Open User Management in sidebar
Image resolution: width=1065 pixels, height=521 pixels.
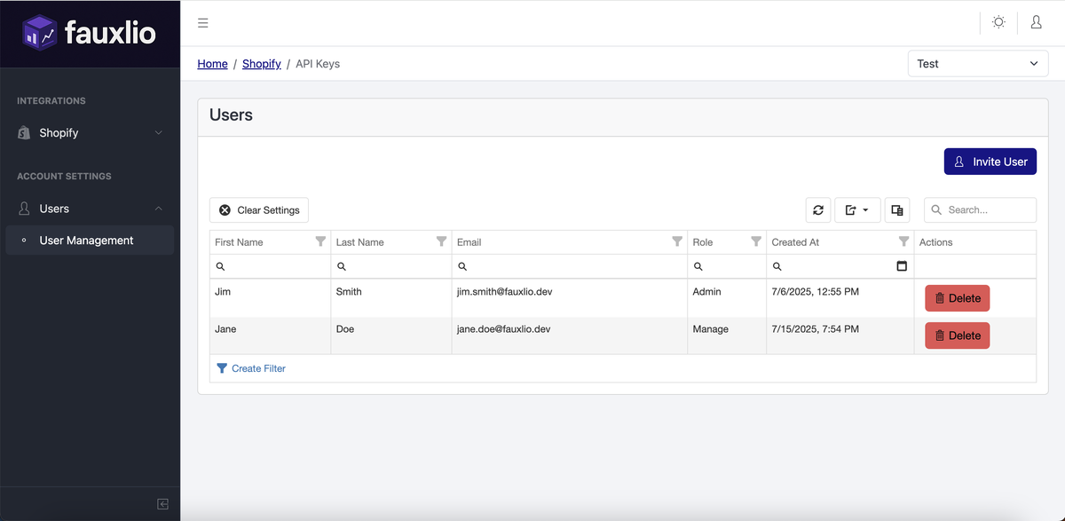[90, 241]
